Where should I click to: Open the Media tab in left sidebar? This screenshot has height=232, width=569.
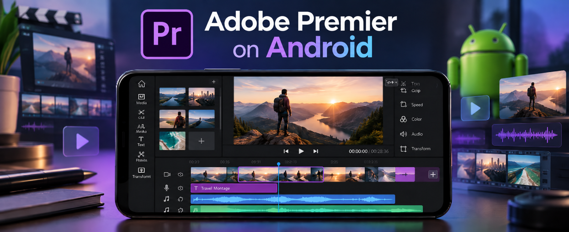[x=141, y=99]
